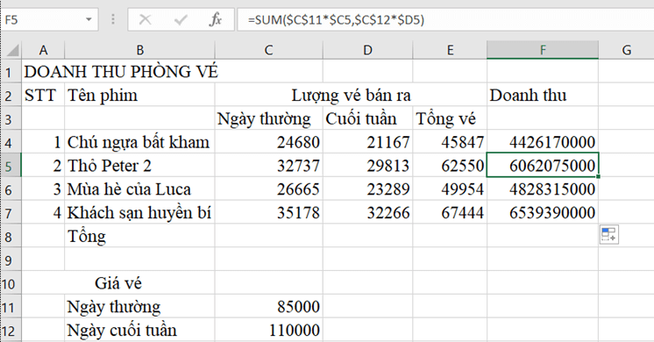Select row 5 header
Viewport: 654px width, 342px height.
[11, 166]
